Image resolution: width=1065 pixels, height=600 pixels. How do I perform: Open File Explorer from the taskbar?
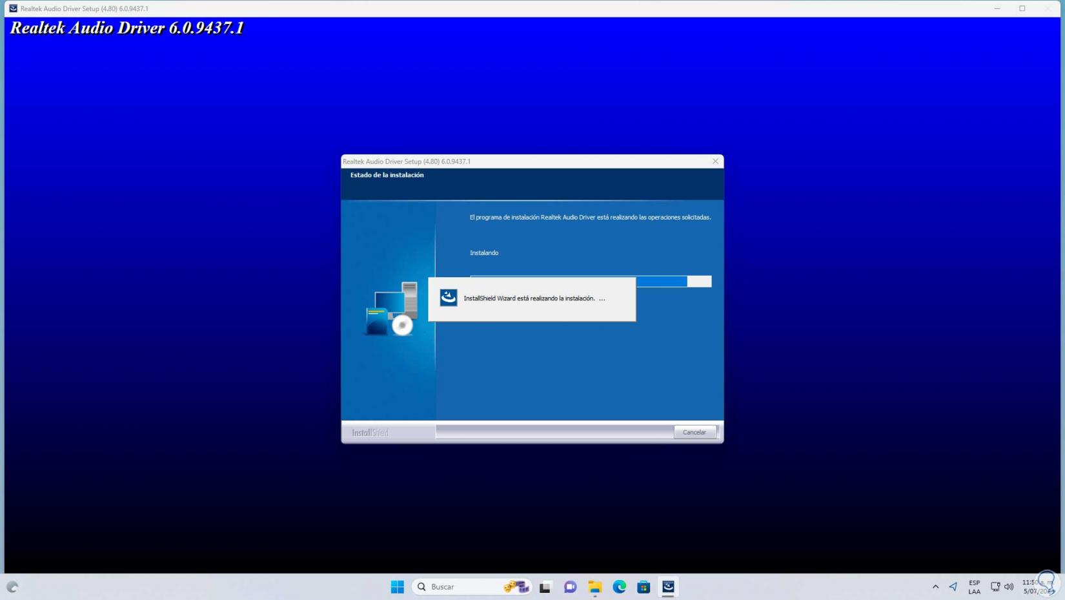[594, 586]
